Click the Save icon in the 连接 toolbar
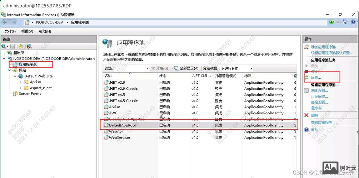 pos(13,46)
